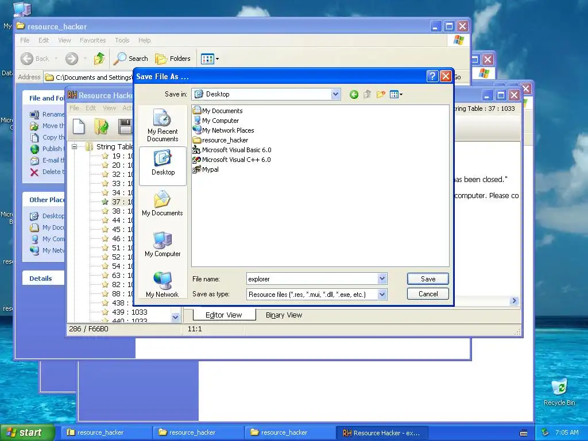Click Delete link in File and Folder tasks
The height and width of the screenshot is (441, 588).
pos(47,172)
